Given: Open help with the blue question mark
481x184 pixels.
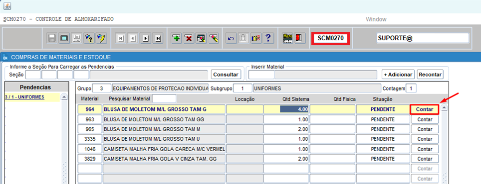Looking at the screenshot, I should point(268,38).
